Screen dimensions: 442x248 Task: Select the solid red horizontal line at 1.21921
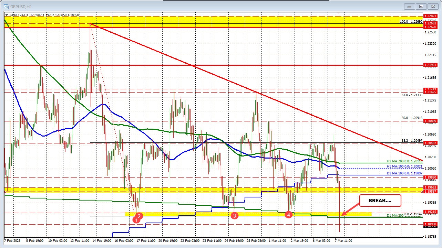tap(214, 65)
